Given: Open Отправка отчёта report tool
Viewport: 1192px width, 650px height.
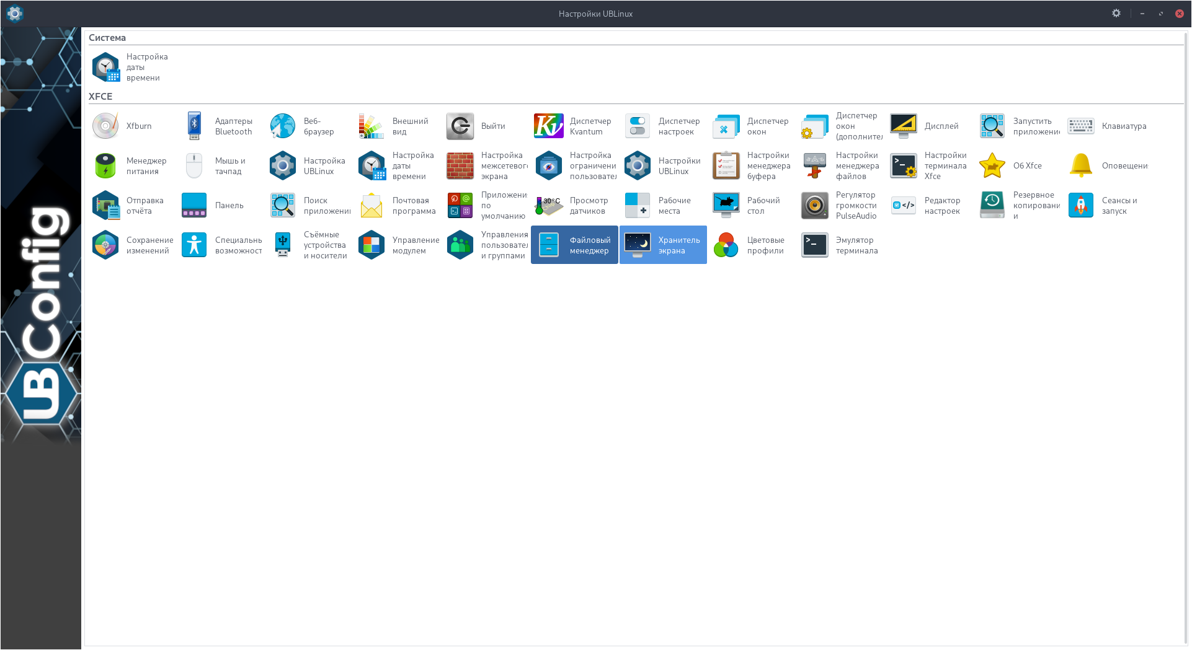Looking at the screenshot, I should (131, 206).
